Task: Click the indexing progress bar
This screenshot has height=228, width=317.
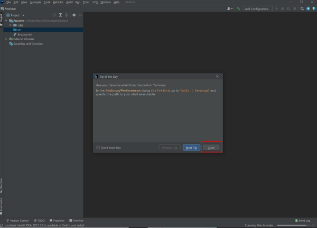Action: tap(294, 225)
